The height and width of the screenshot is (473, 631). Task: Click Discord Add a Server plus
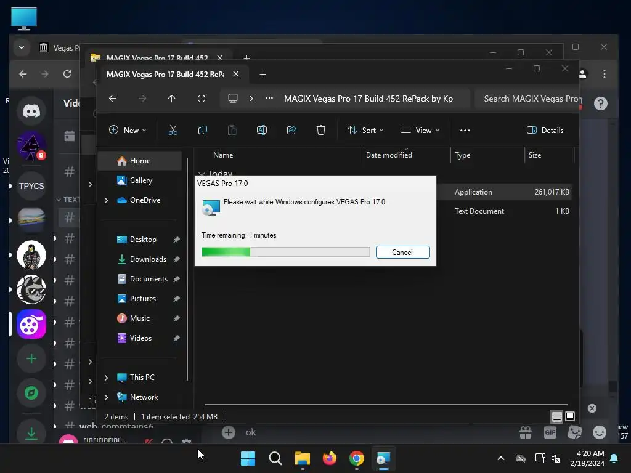(x=31, y=358)
